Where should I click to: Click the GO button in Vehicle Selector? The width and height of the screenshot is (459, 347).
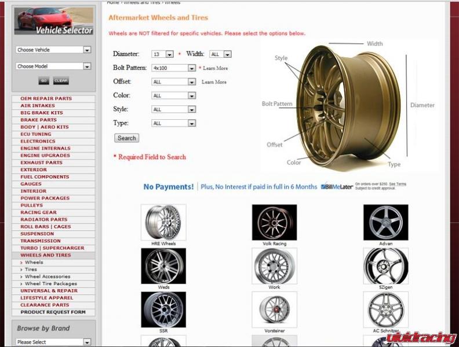pos(43,80)
